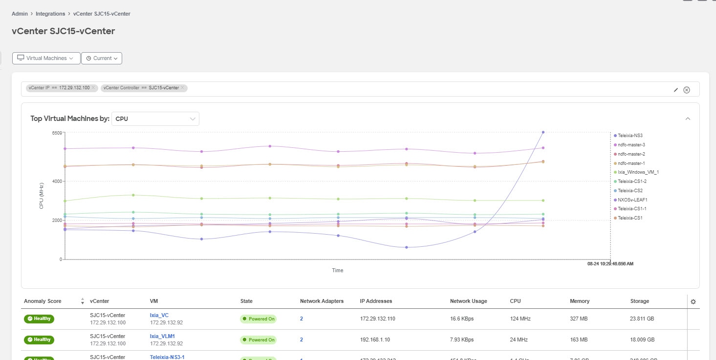The height and width of the screenshot is (360, 716).
Task: Click the State column header
Action: tap(246, 301)
